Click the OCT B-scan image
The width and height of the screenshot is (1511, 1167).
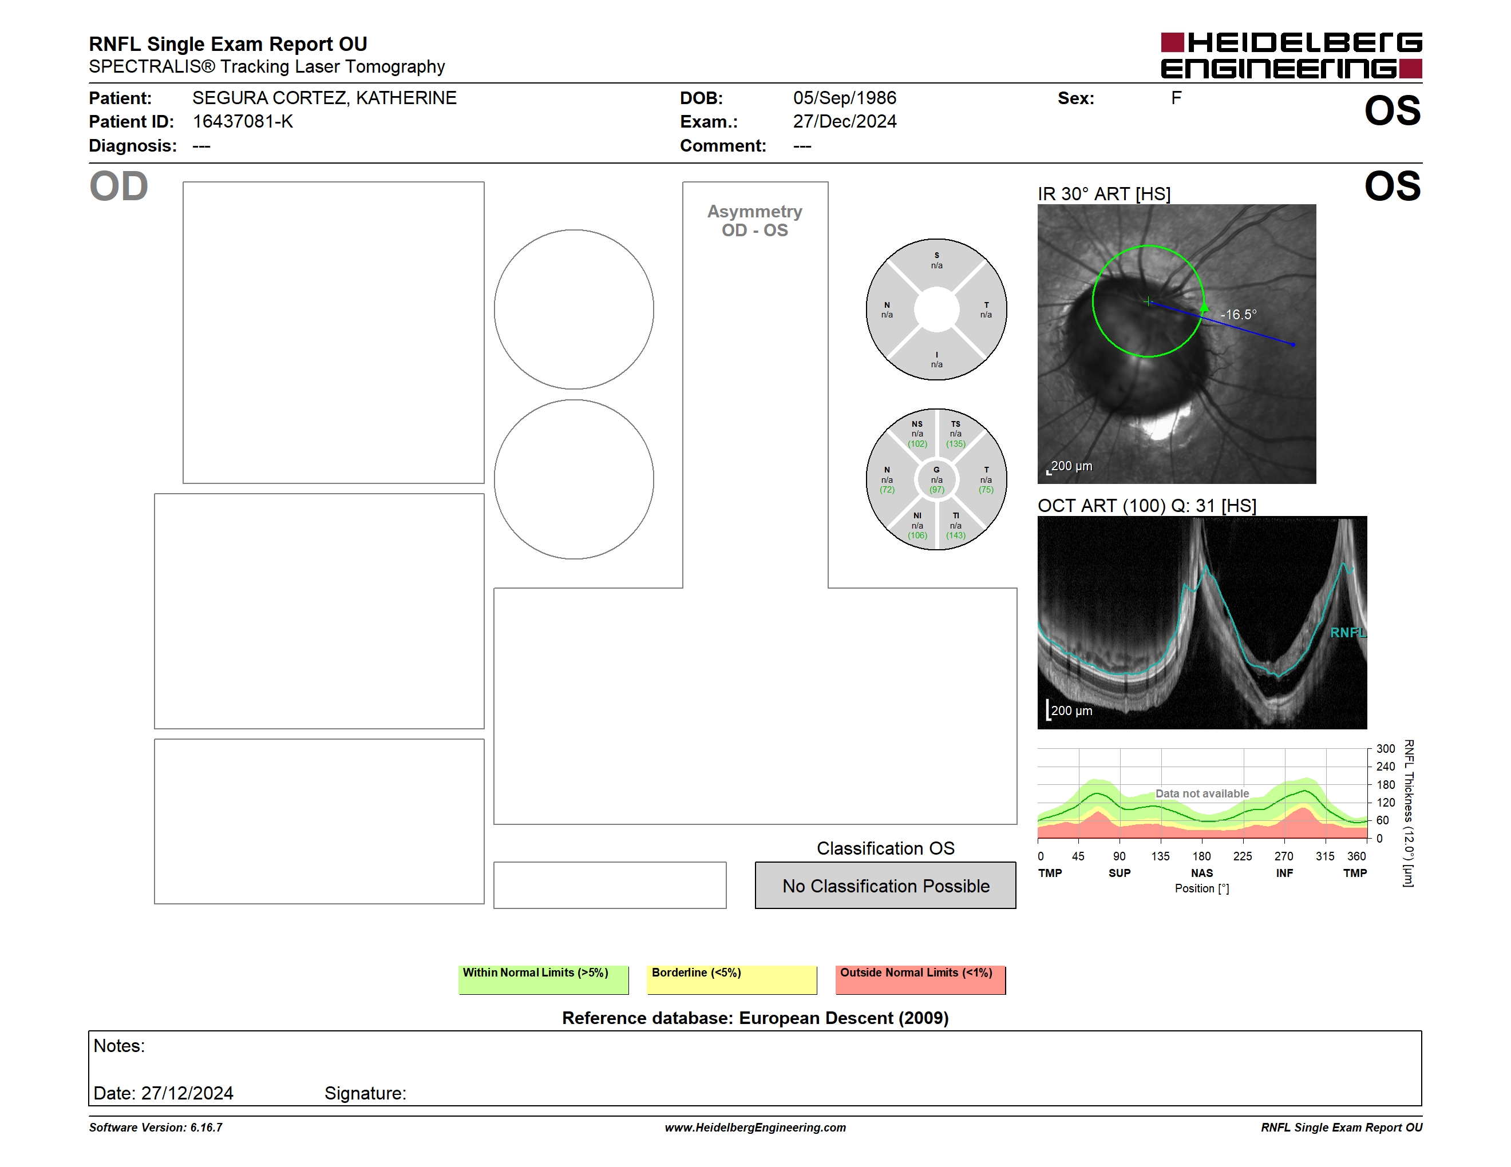[x=1202, y=622]
